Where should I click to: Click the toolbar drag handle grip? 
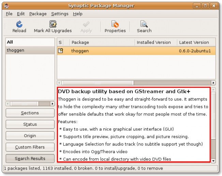5,27
